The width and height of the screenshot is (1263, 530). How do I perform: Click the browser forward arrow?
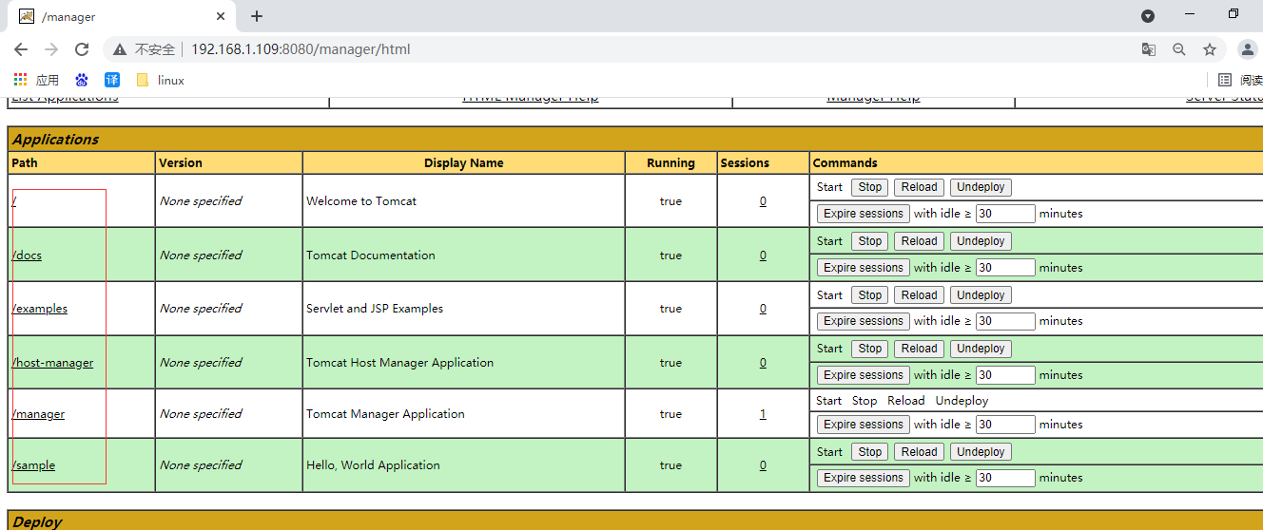(x=51, y=49)
